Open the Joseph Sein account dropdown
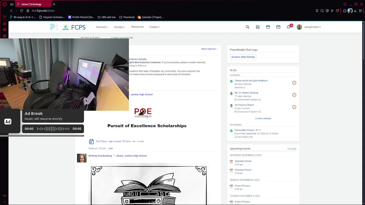 pos(309,27)
